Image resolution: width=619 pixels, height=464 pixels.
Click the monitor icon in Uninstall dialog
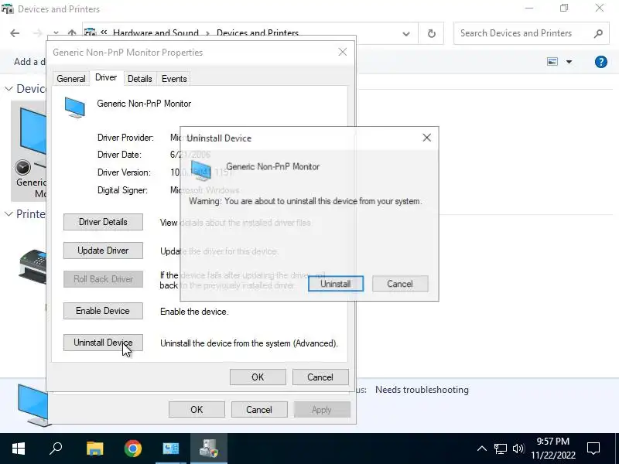pos(201,170)
